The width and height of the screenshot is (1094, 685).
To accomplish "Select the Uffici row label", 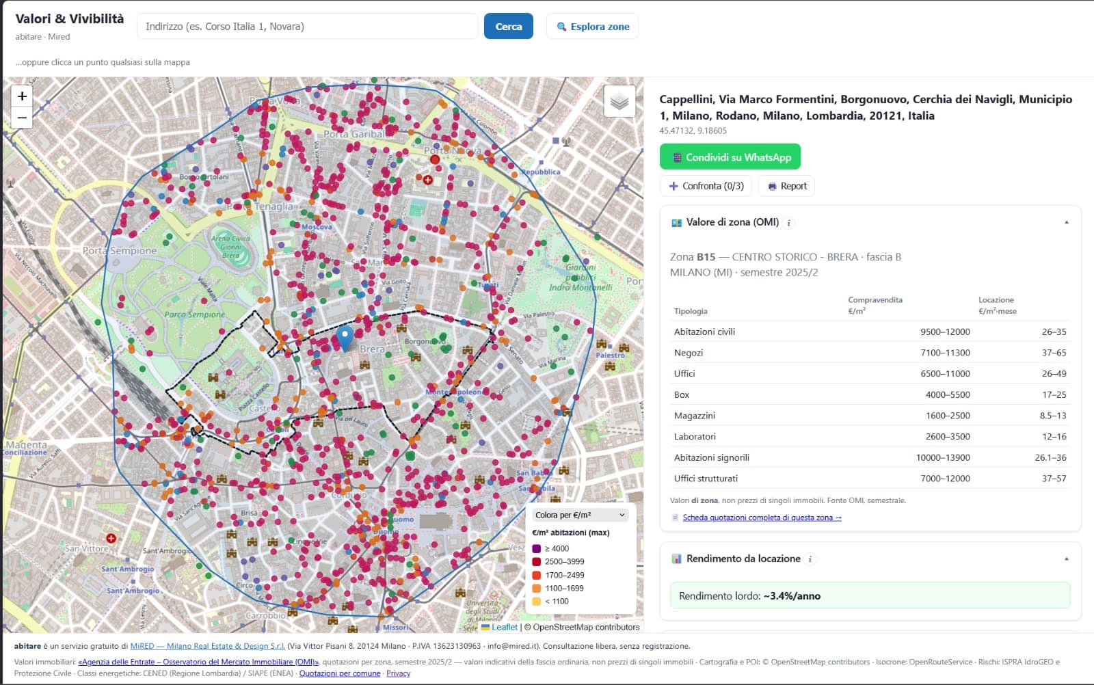I will tap(684, 373).
